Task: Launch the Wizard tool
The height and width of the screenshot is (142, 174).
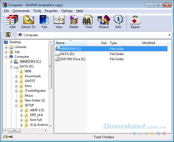Action: [104, 22]
